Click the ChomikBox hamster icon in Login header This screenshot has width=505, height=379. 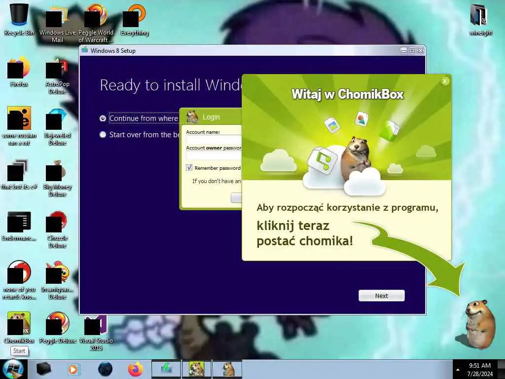pos(192,117)
